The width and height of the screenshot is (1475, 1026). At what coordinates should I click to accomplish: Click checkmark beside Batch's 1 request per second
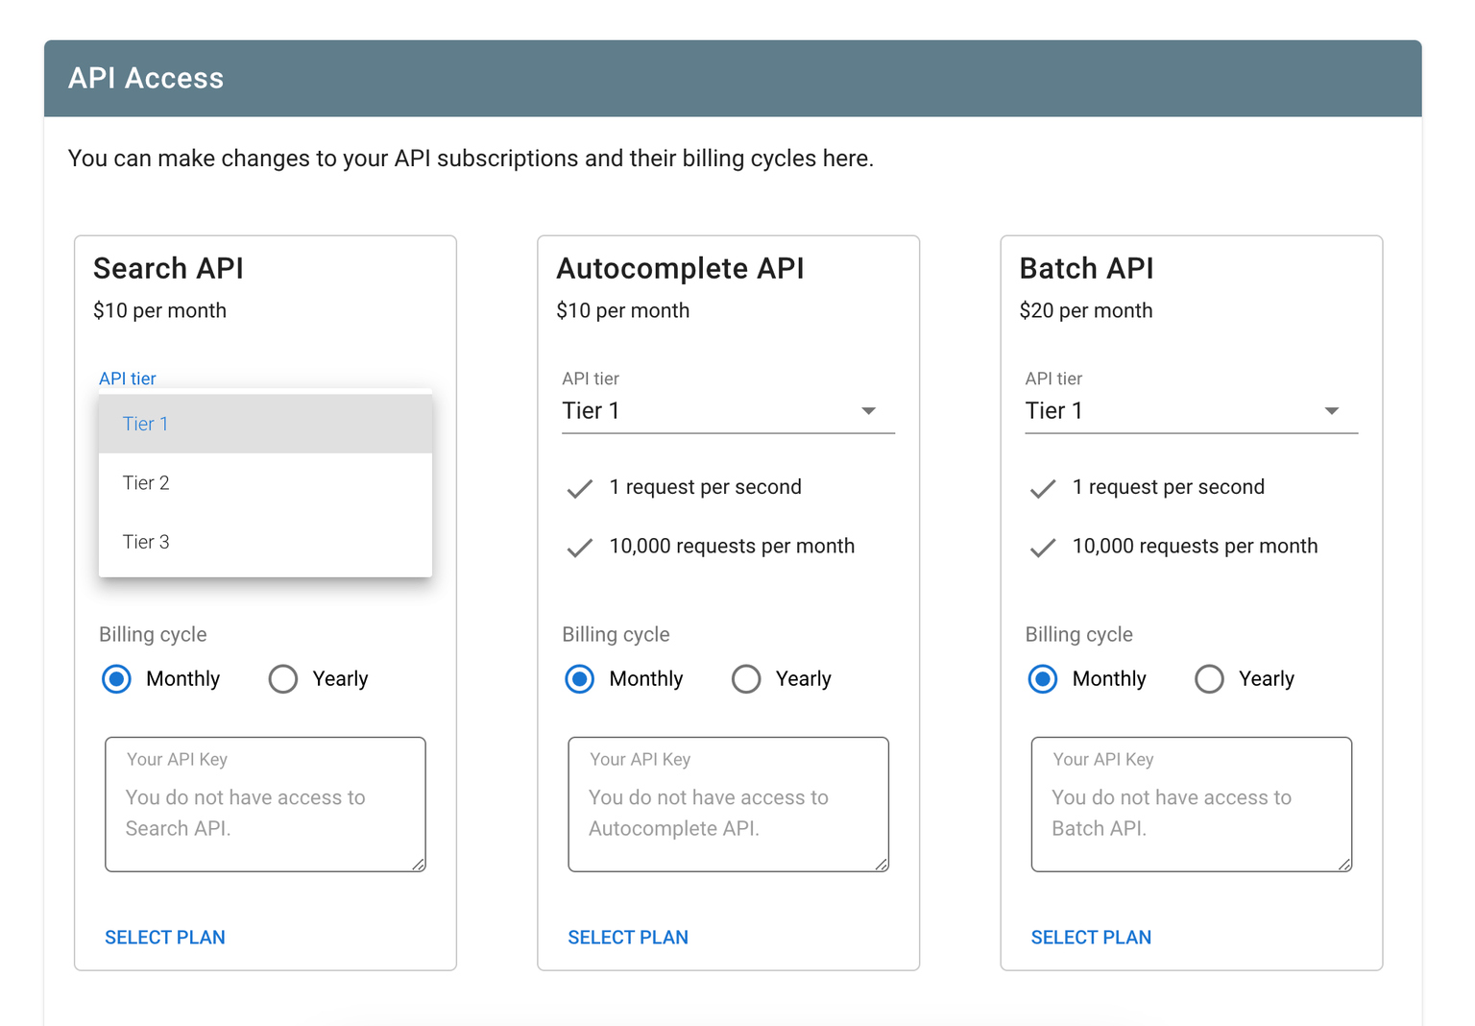click(x=1042, y=488)
